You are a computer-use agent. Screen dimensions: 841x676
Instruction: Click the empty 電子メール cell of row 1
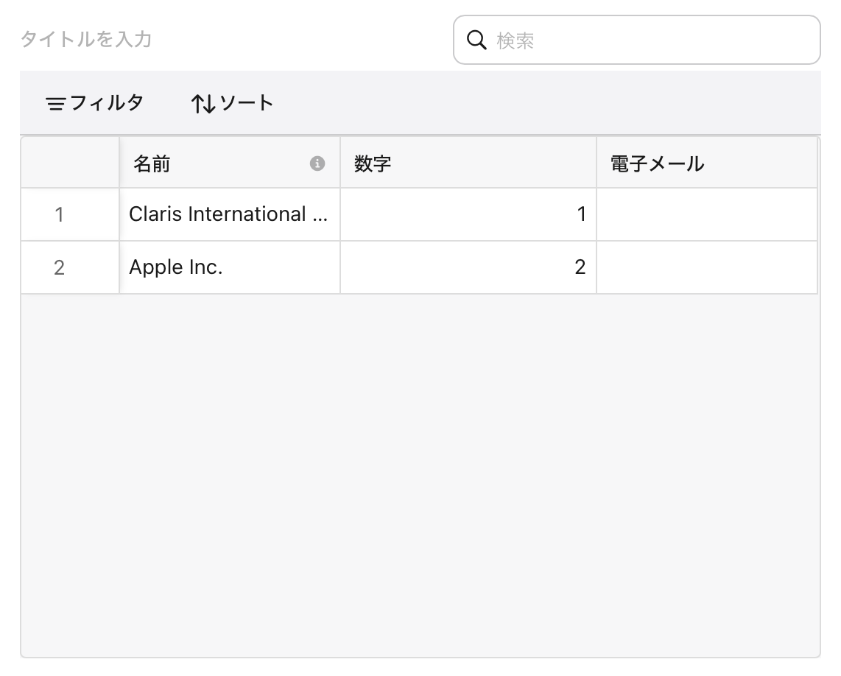(x=707, y=214)
